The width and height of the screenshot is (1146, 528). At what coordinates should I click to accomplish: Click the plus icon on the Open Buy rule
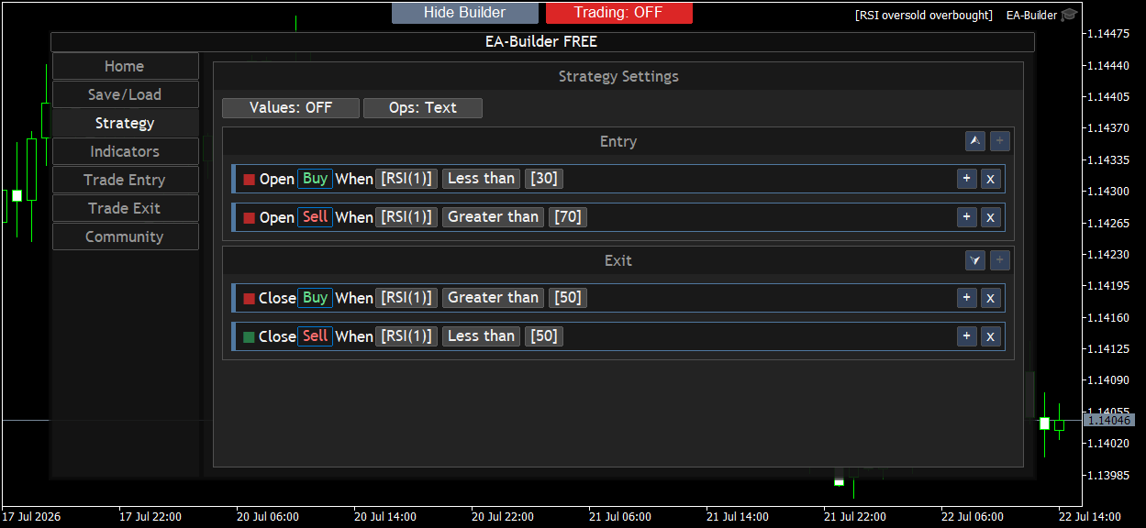click(x=966, y=179)
